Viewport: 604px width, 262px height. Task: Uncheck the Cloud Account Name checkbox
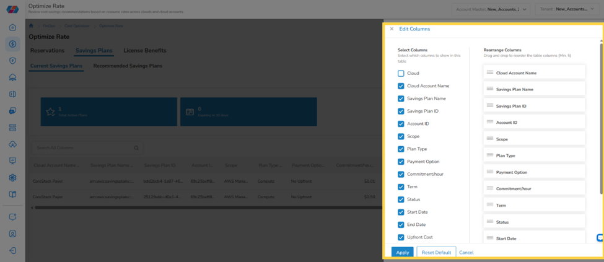(x=401, y=86)
